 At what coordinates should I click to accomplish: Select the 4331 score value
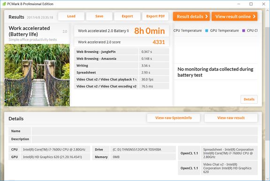[x=159, y=42]
